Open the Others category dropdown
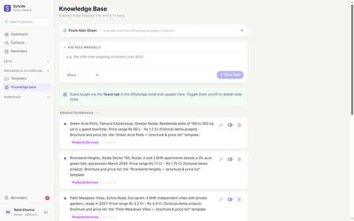 point(81,75)
